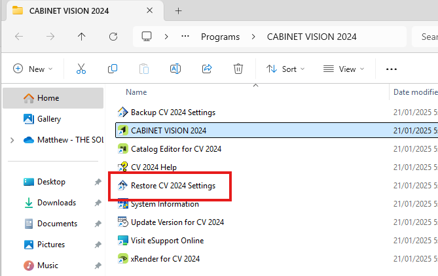Sort files by the Name column header
Screen dimensions: 438x276
point(136,92)
